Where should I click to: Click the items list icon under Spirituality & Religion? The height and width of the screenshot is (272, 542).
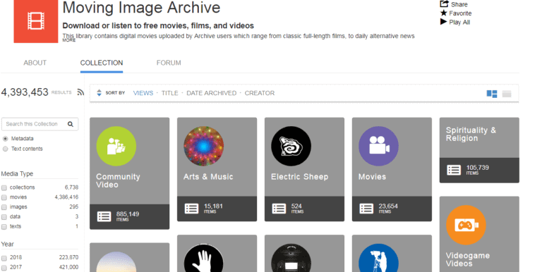coord(454,170)
